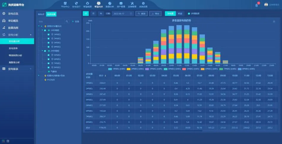Collapse the 1#并网柜 tree node

tap(42, 30)
